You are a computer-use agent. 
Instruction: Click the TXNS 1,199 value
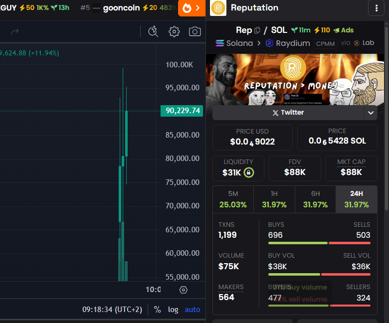point(227,235)
